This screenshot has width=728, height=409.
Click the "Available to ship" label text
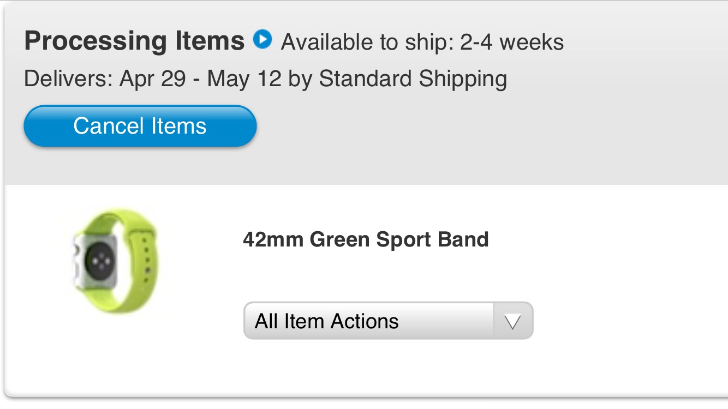pos(365,42)
